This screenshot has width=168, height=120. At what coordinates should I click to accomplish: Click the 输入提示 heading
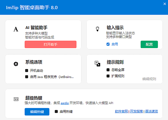point(115,28)
